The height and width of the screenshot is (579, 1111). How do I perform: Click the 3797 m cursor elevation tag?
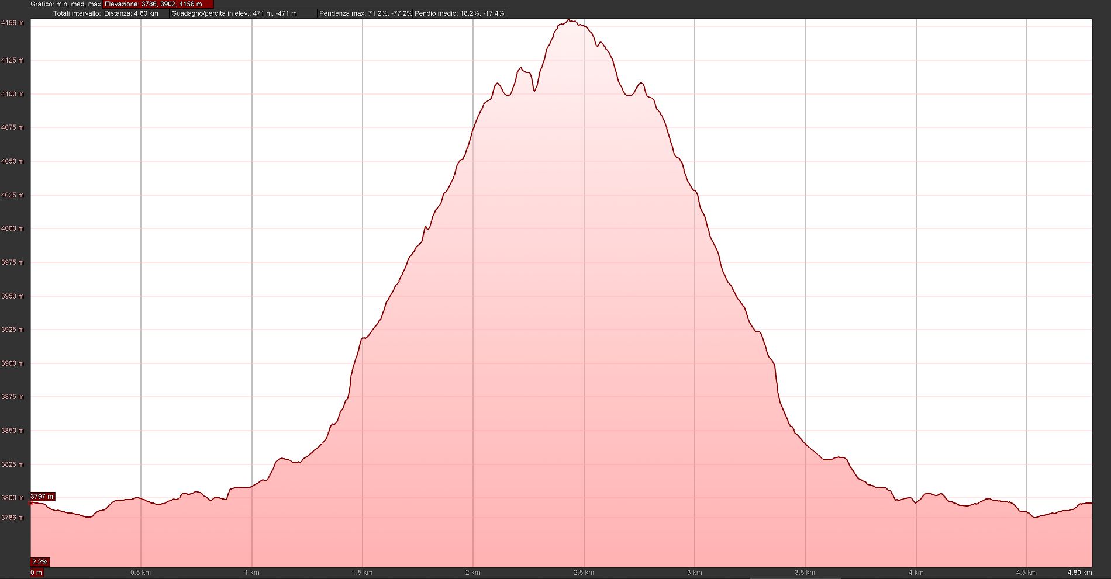pos(42,497)
